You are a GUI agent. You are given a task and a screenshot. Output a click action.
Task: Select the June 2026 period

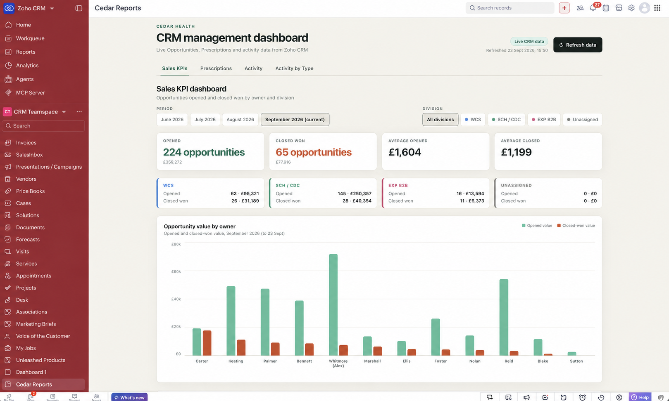(172, 120)
